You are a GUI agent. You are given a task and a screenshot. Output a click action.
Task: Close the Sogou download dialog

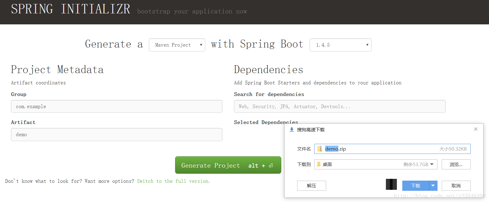476,129
